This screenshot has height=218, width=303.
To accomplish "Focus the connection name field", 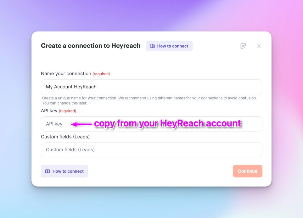I will 152,87.
